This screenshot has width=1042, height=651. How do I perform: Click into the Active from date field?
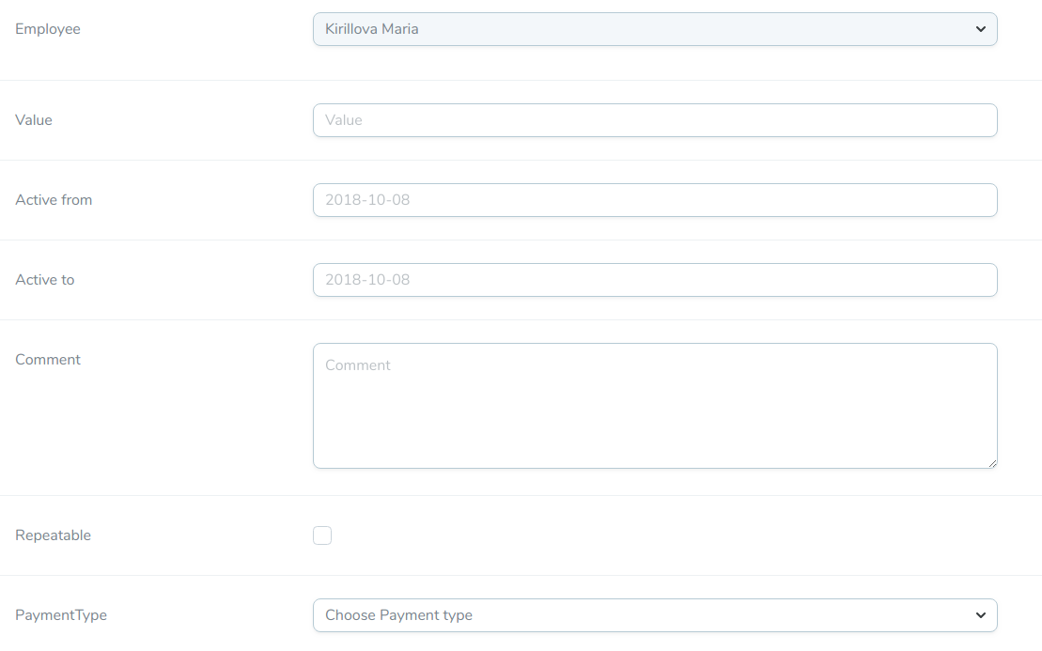coord(654,200)
